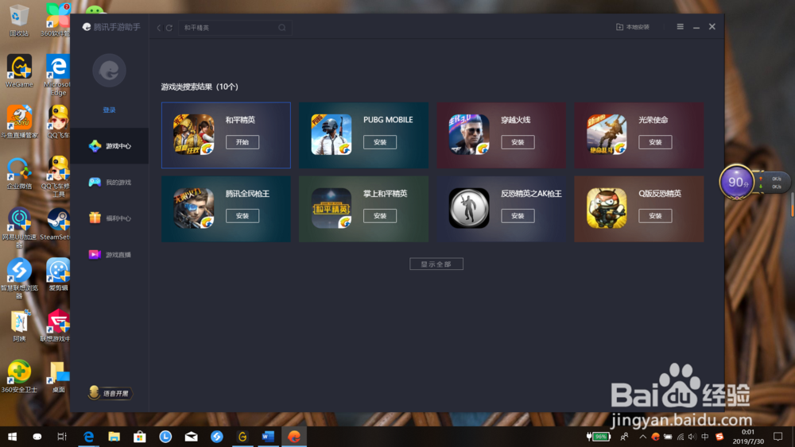
Task: Click the volume speaker icon in the tray
Action: 692,437
